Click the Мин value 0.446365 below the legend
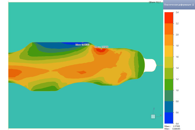Image resolution: width=195 pixels, height=130 pixels. [x=176, y=129]
